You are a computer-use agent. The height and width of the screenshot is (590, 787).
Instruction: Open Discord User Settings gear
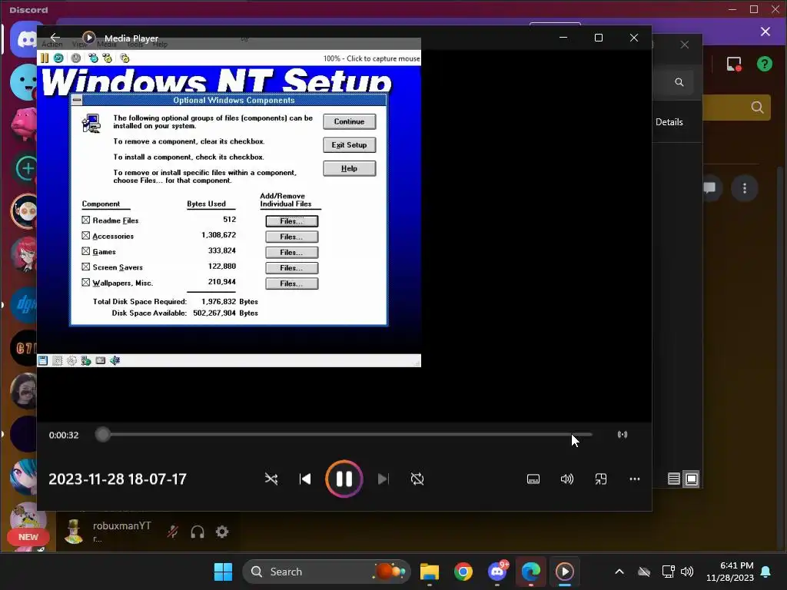click(x=222, y=532)
